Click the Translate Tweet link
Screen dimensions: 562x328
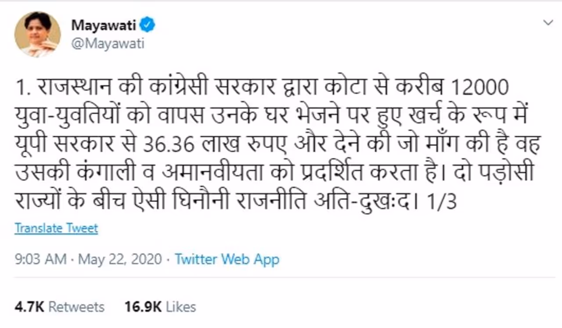click(56, 228)
